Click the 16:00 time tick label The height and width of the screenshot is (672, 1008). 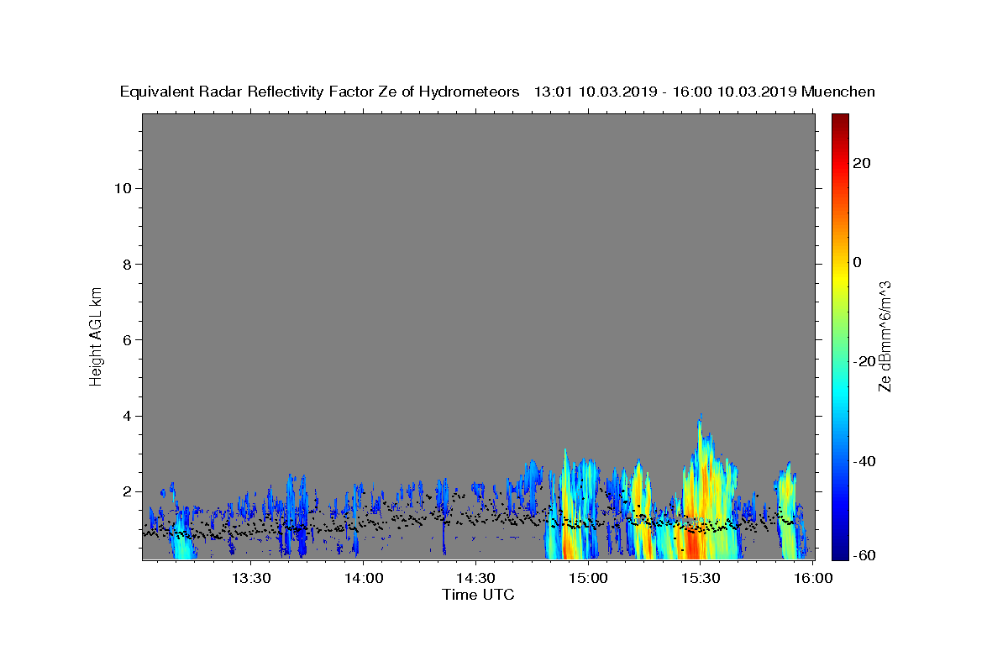pyautogui.click(x=814, y=578)
